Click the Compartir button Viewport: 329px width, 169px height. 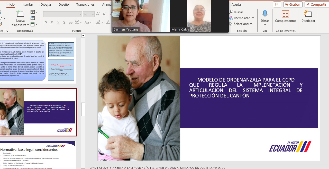pos(316,4)
